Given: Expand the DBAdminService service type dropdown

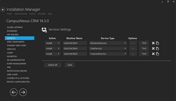Looking at the screenshot, I should tap(108, 43).
